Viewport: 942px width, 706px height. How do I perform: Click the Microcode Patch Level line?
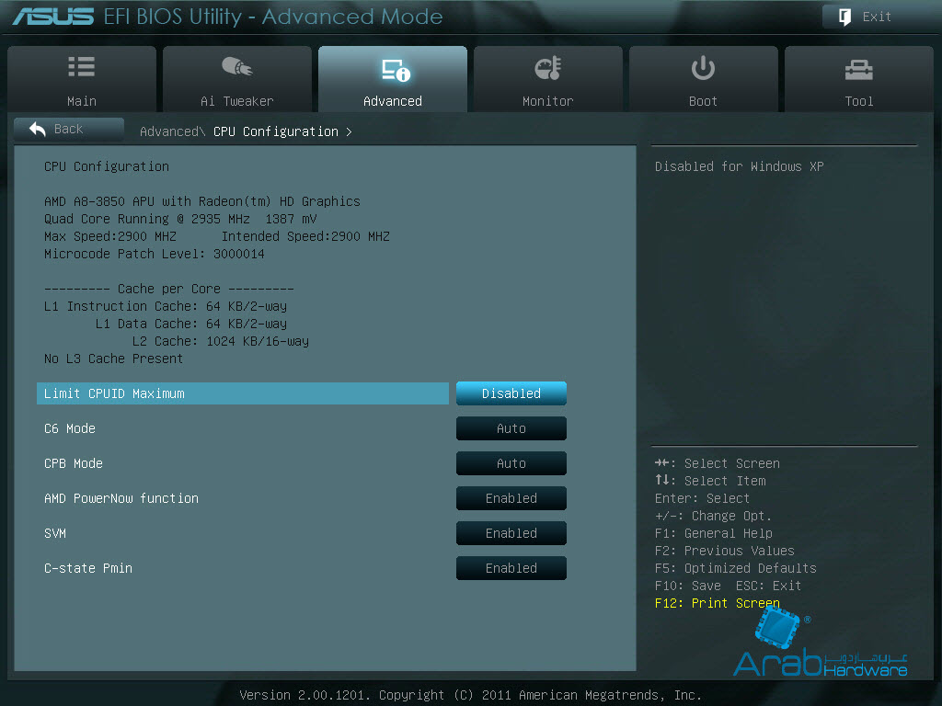pyautogui.click(x=155, y=254)
